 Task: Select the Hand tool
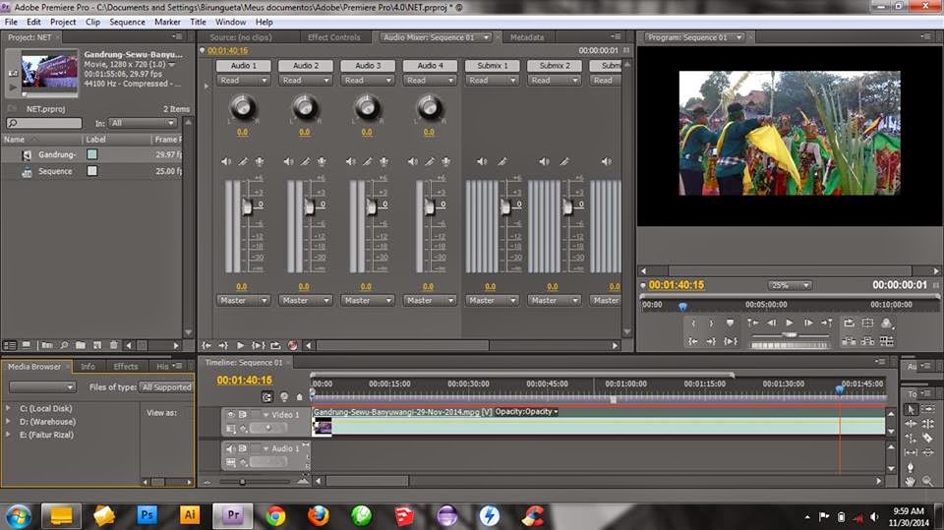click(911, 481)
